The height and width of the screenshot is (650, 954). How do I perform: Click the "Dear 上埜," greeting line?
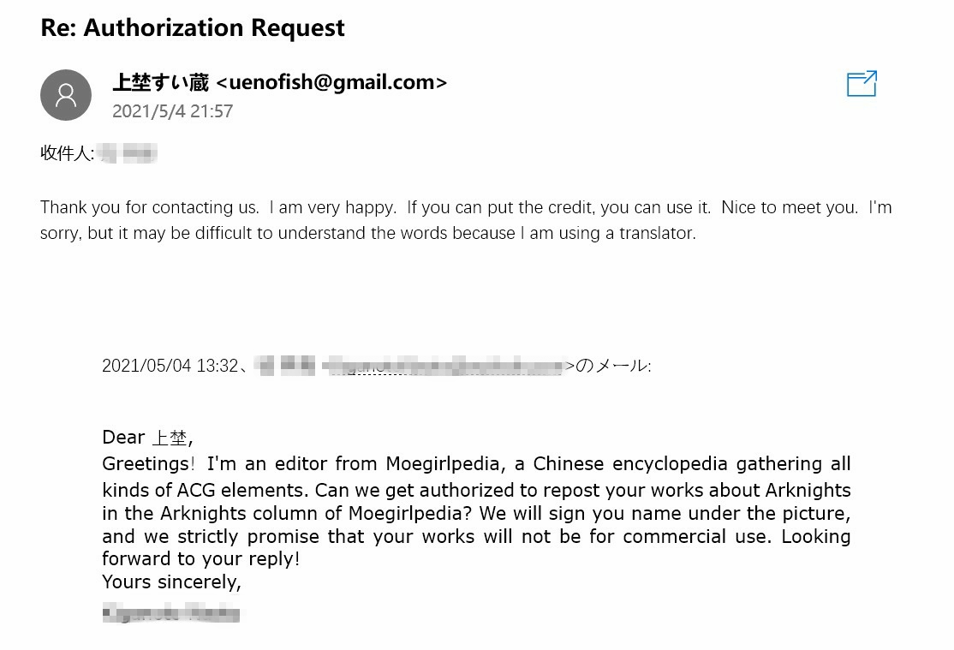[147, 438]
